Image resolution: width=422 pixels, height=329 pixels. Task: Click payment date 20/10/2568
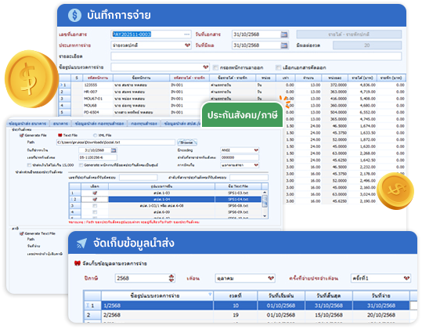[x=381, y=315]
